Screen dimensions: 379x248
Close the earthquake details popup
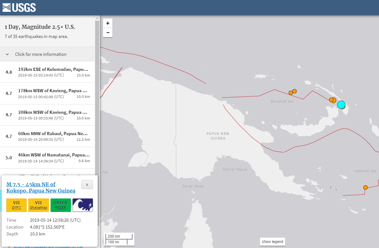87,185
